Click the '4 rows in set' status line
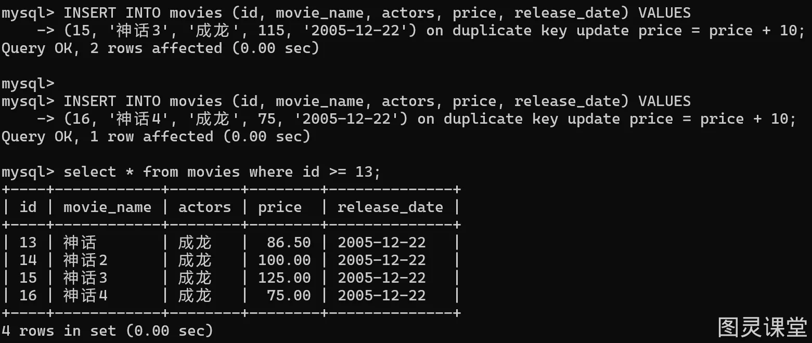The width and height of the screenshot is (812, 343). pyautogui.click(x=107, y=331)
